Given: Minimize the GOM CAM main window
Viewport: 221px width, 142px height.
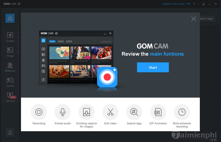Looking at the screenshot, I should click(x=210, y=4).
